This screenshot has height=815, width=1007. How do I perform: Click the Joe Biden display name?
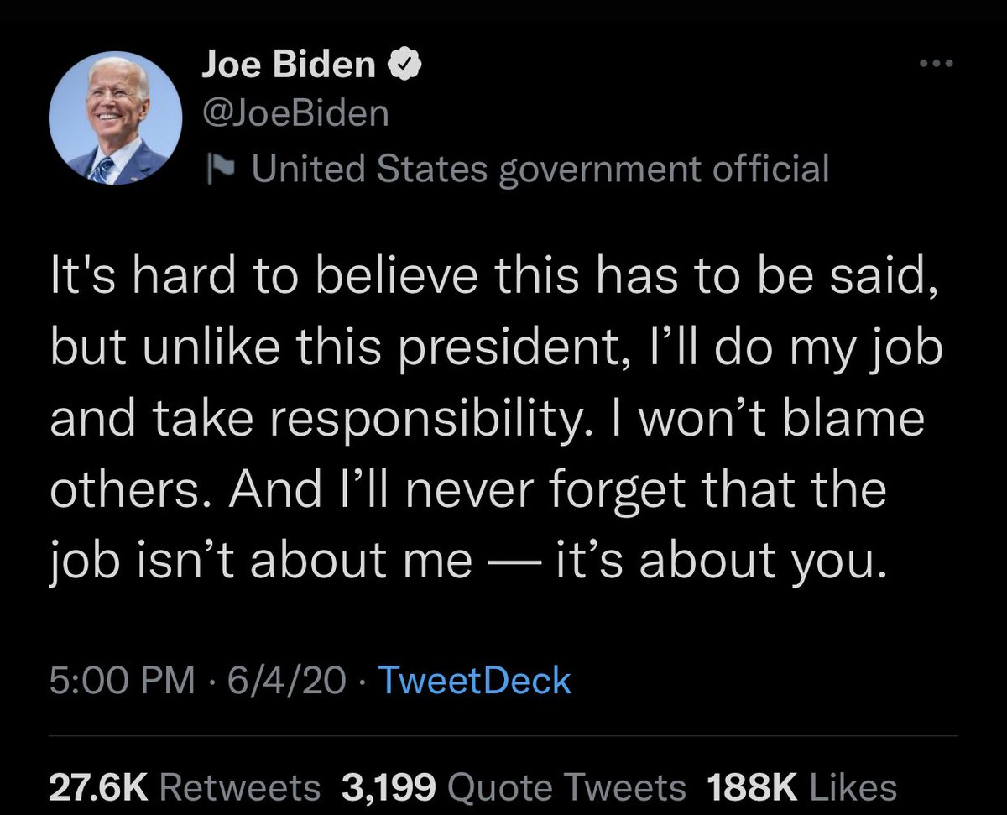[289, 65]
